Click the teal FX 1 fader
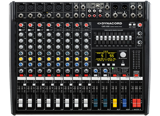 point(96,103)
